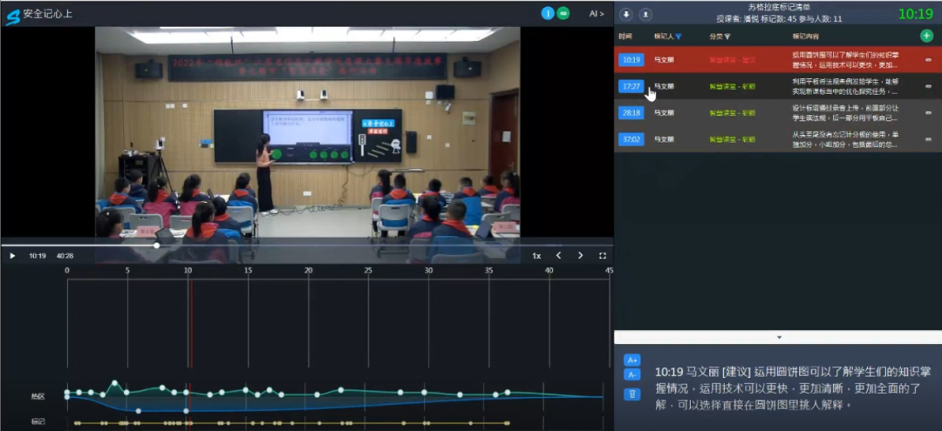The width and height of the screenshot is (942, 431).
Task: Jump to the 17:27 timestamp marker
Action: point(631,86)
